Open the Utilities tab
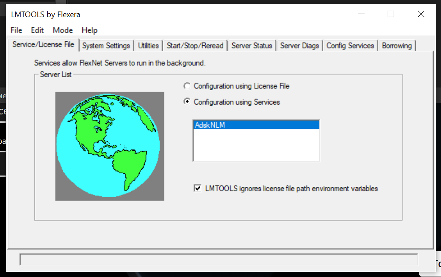The width and height of the screenshot is (441, 277). point(148,46)
